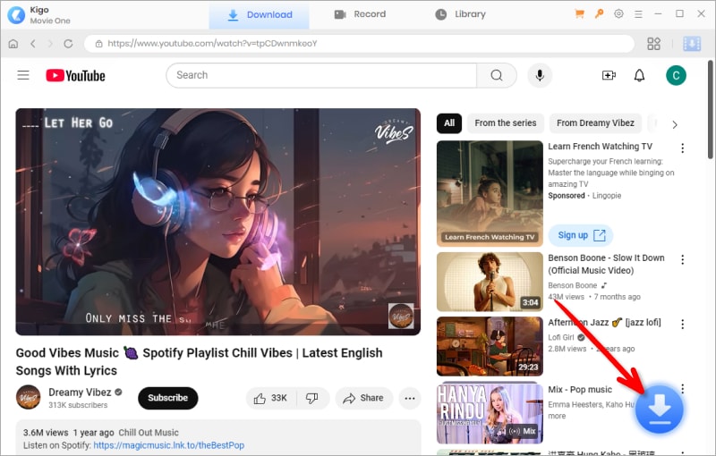Image resolution: width=716 pixels, height=456 pixels.
Task: Open the download queue panel icon
Action: [x=691, y=44]
